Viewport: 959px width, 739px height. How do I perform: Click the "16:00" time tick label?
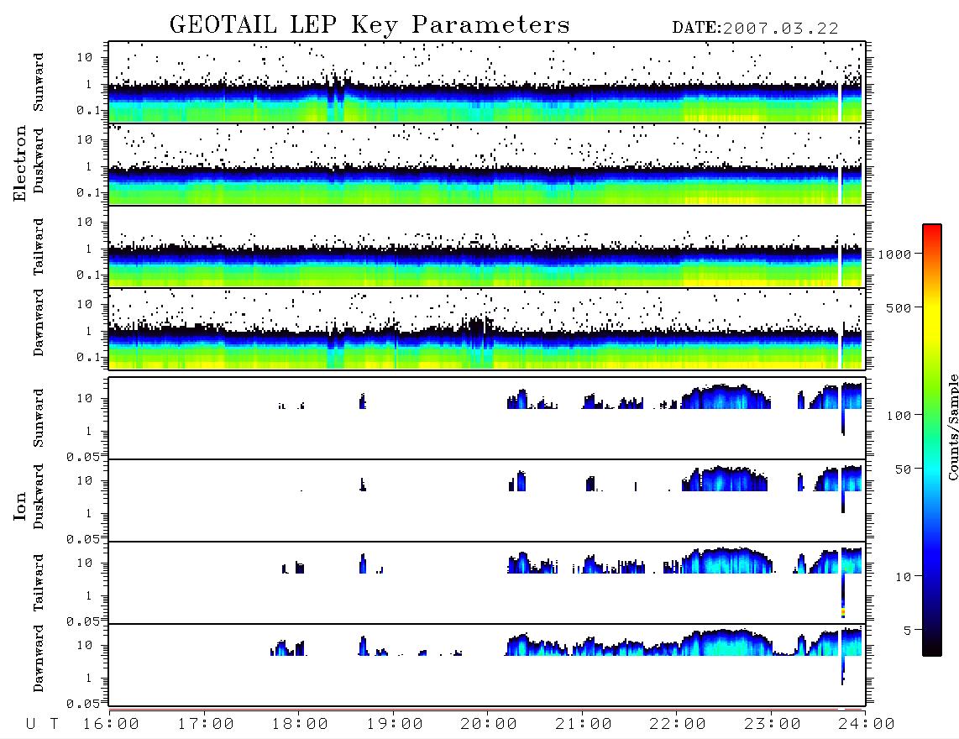111,724
